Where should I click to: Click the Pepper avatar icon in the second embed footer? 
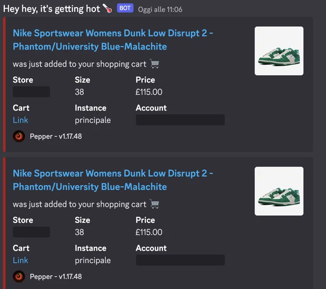pyautogui.click(x=19, y=277)
